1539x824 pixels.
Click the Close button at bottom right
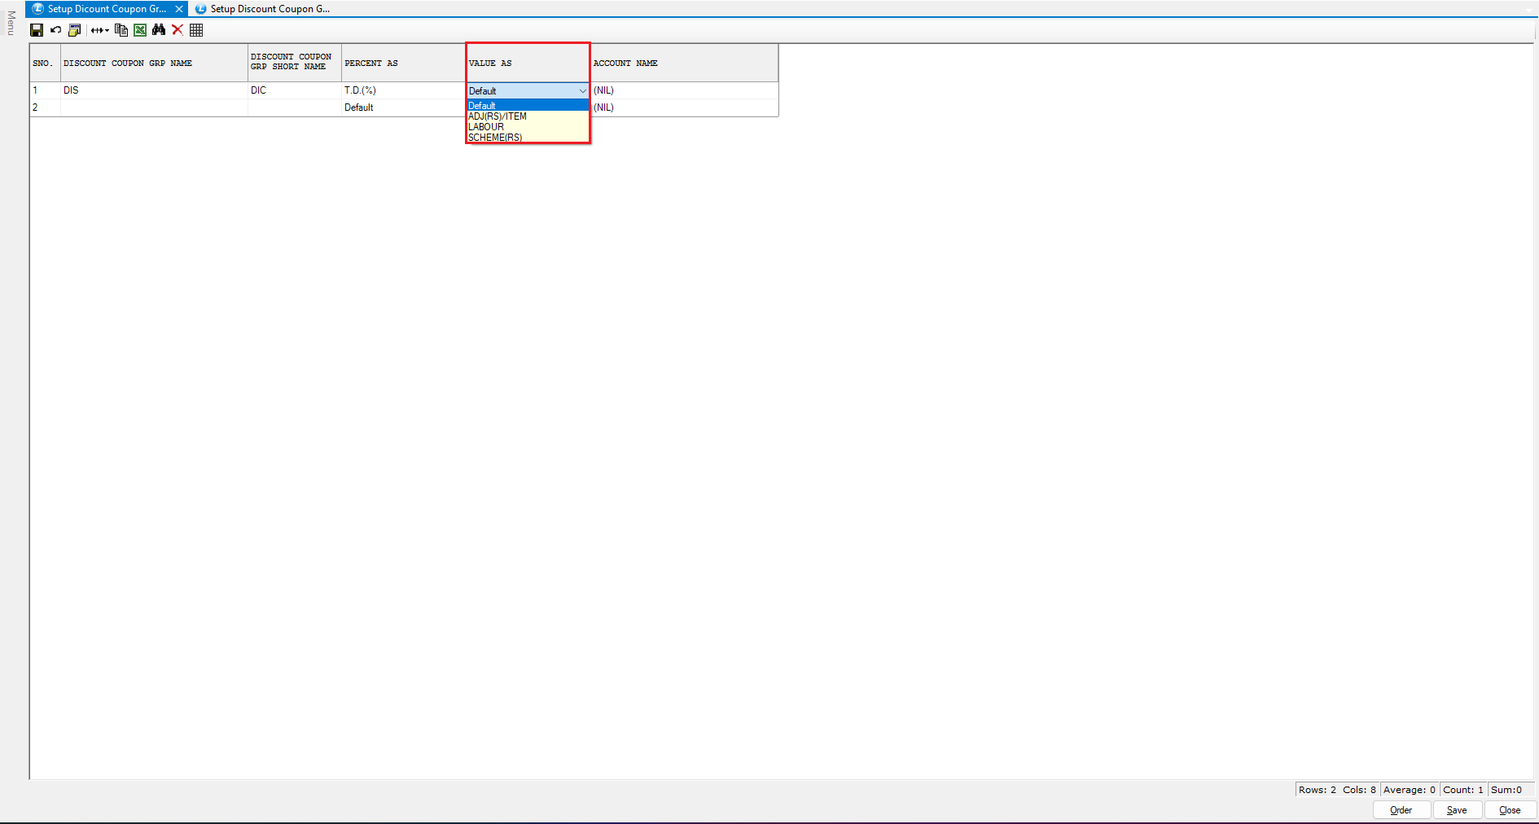click(1509, 810)
